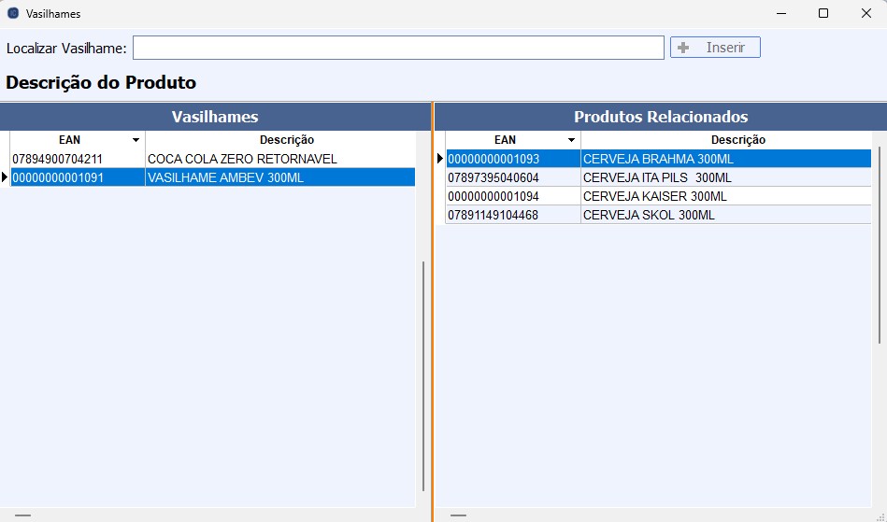Viewport: 887px width, 522px height.
Task: Click horizontal scrollbar under Produtos Relacionados grid
Action: tap(458, 515)
